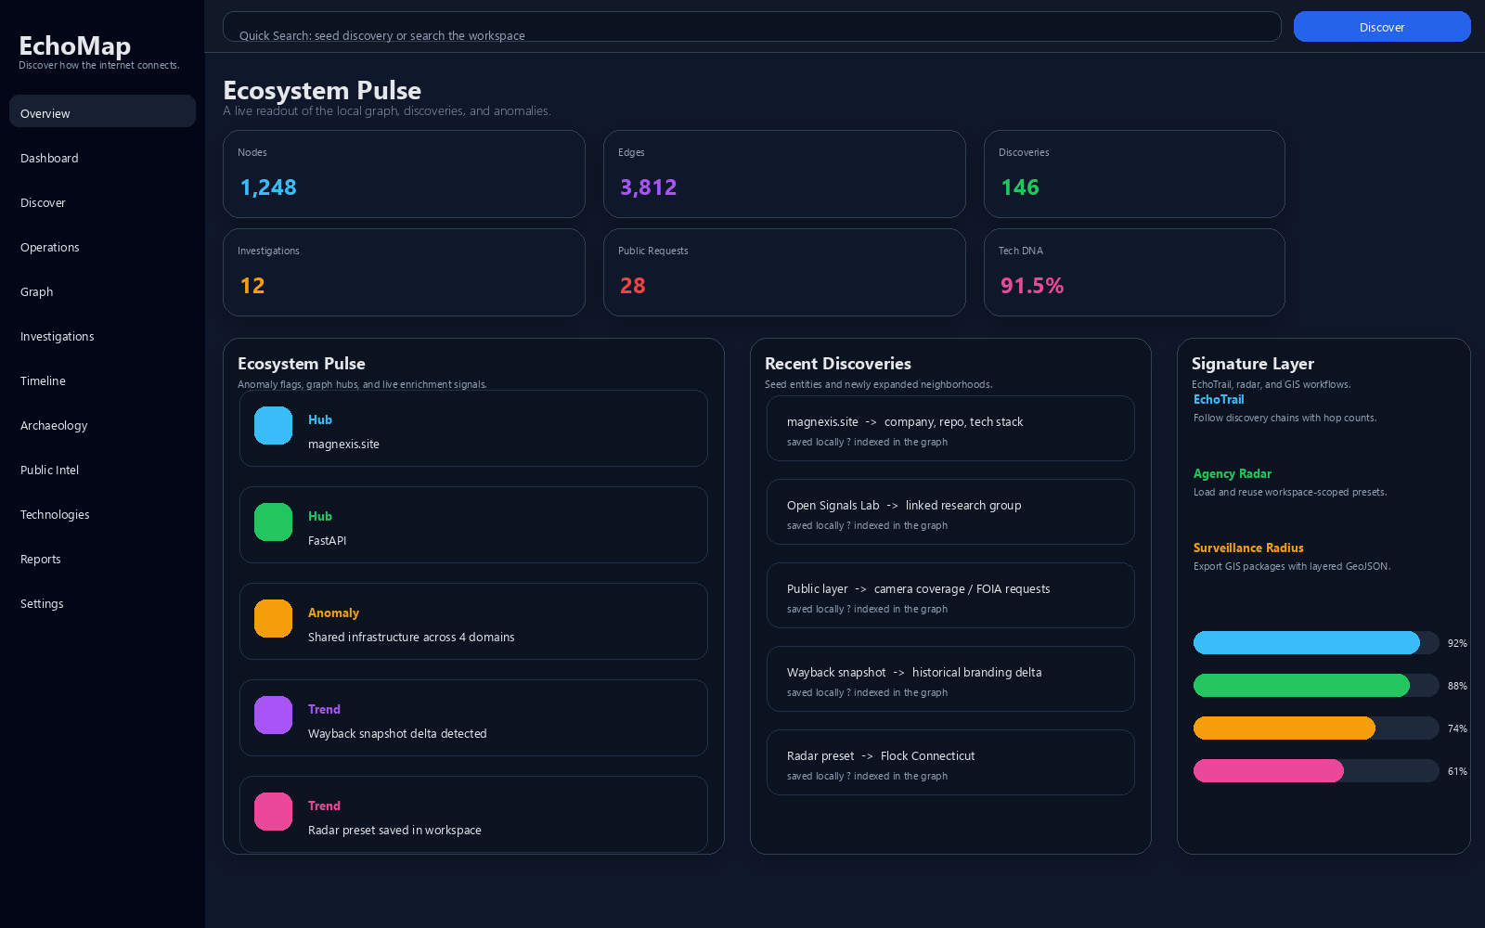Click the Nodes 1,248 stat card
The image size is (1485, 928).
coord(404,174)
